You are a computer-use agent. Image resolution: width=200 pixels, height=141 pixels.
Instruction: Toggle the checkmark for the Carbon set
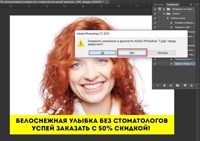click(x=155, y=14)
